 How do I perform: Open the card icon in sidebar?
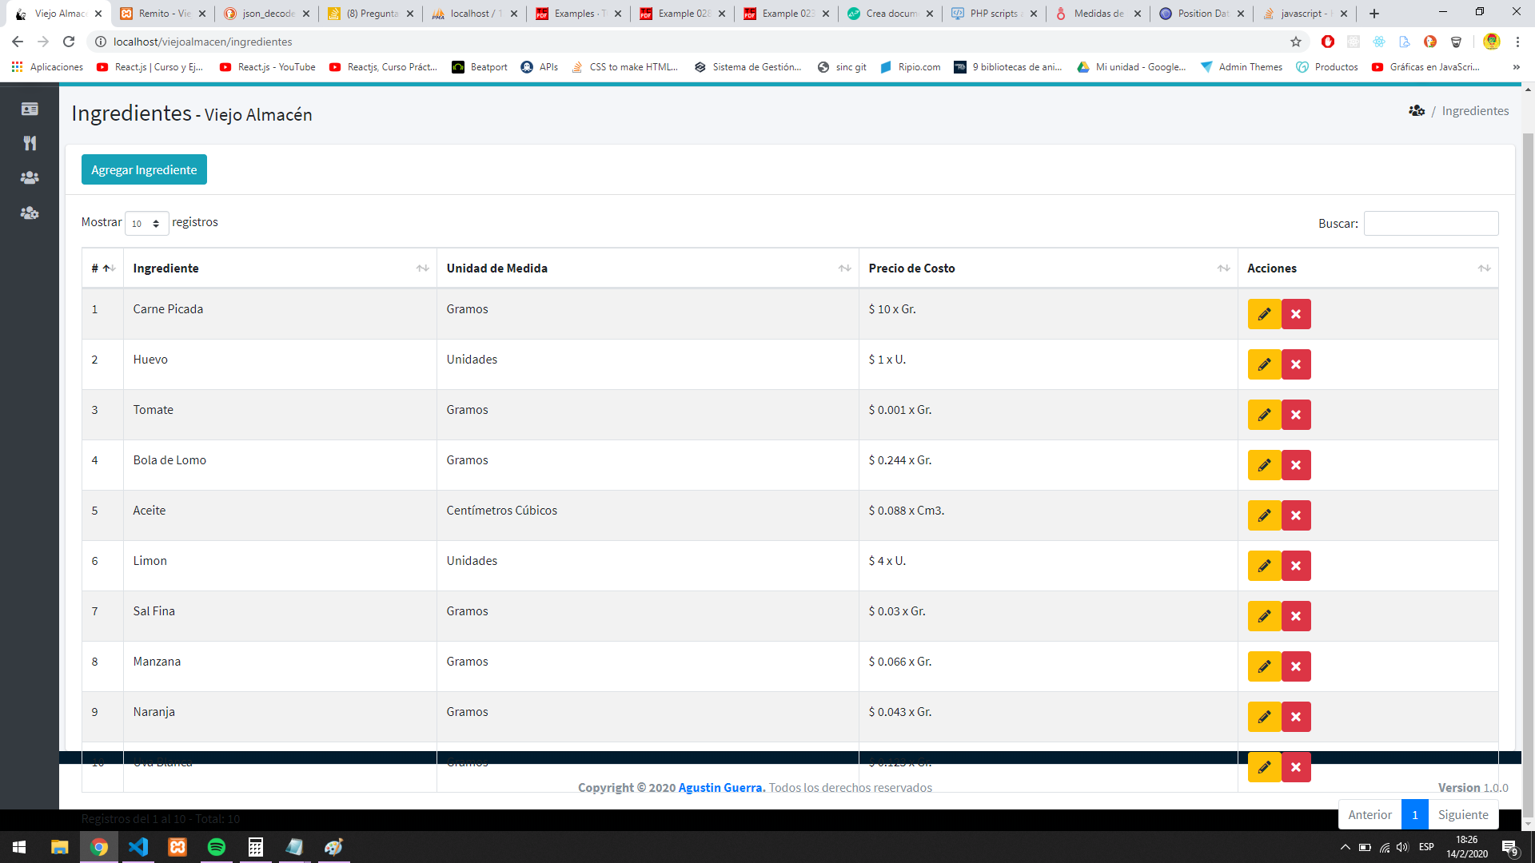[x=30, y=109]
